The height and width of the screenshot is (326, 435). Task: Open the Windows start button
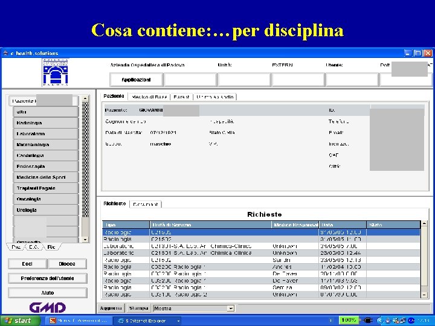[x=19, y=321]
